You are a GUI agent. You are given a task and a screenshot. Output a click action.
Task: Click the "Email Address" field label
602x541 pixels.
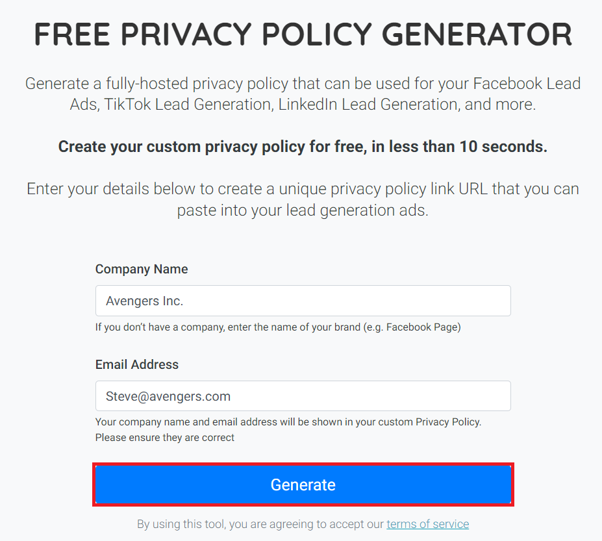137,365
